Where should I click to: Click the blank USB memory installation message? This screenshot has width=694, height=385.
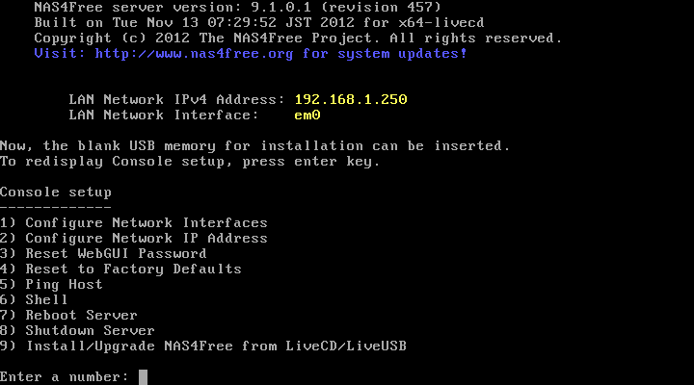click(254, 146)
